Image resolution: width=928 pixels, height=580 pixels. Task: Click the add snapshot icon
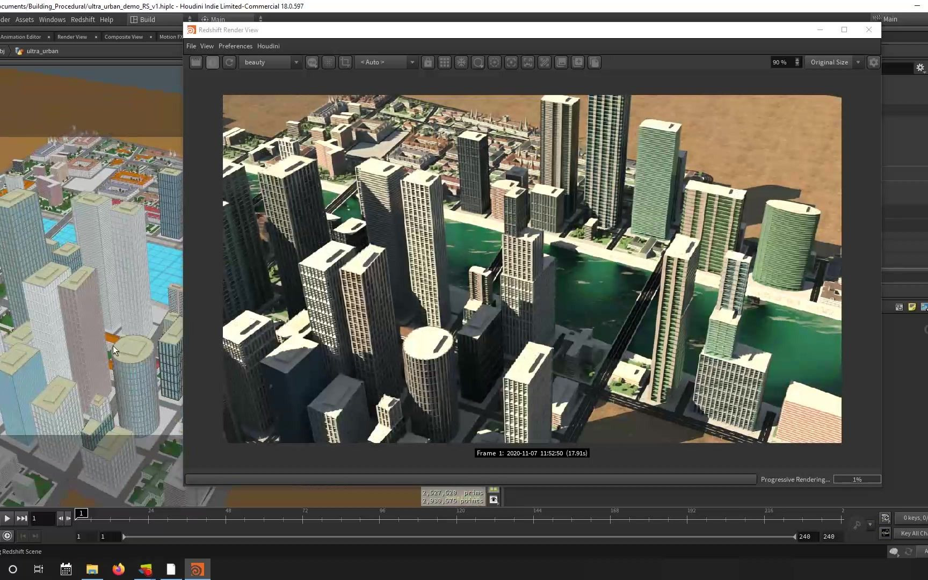578,62
